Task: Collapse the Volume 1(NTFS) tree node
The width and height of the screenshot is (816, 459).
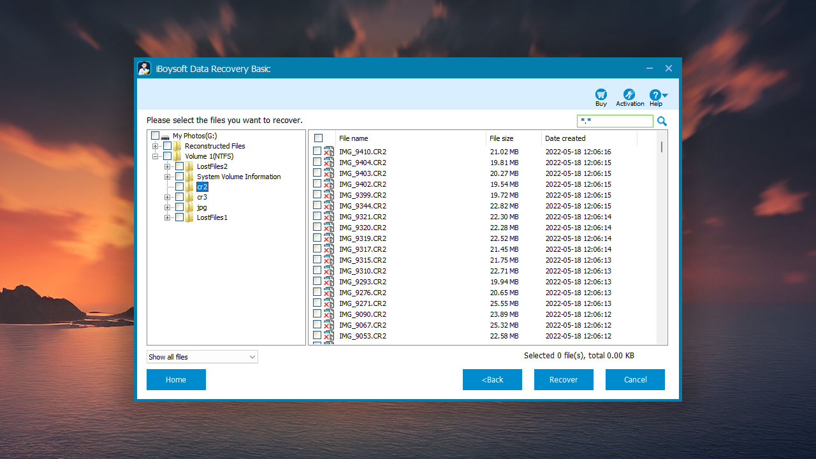Action: click(155, 156)
